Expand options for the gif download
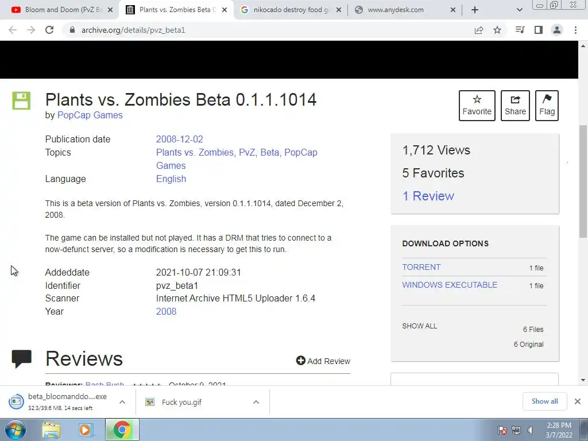This screenshot has width=588, height=441. [256, 402]
